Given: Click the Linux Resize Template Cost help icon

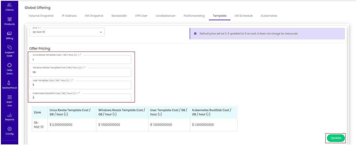Looking at the screenshot, I should pyautogui.click(x=79, y=55).
